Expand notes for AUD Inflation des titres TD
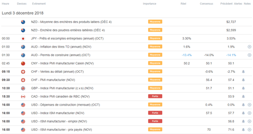253x134 pixels. click(x=249, y=47)
